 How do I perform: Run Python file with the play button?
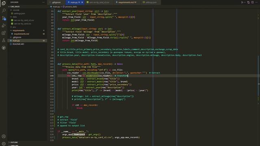point(242,2)
